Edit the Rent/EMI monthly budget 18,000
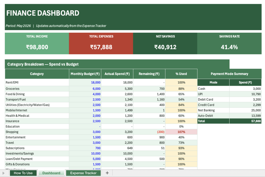 click(85, 82)
